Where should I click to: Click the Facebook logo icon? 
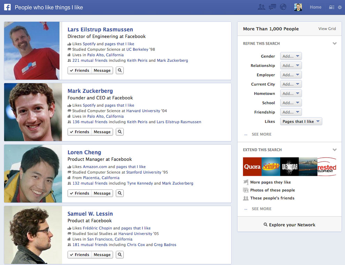pyautogui.click(x=7, y=7)
